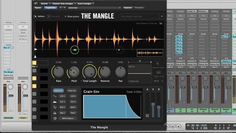Toggle the Vergleichen compare button
This screenshot has width=236, height=133.
(51, 8)
